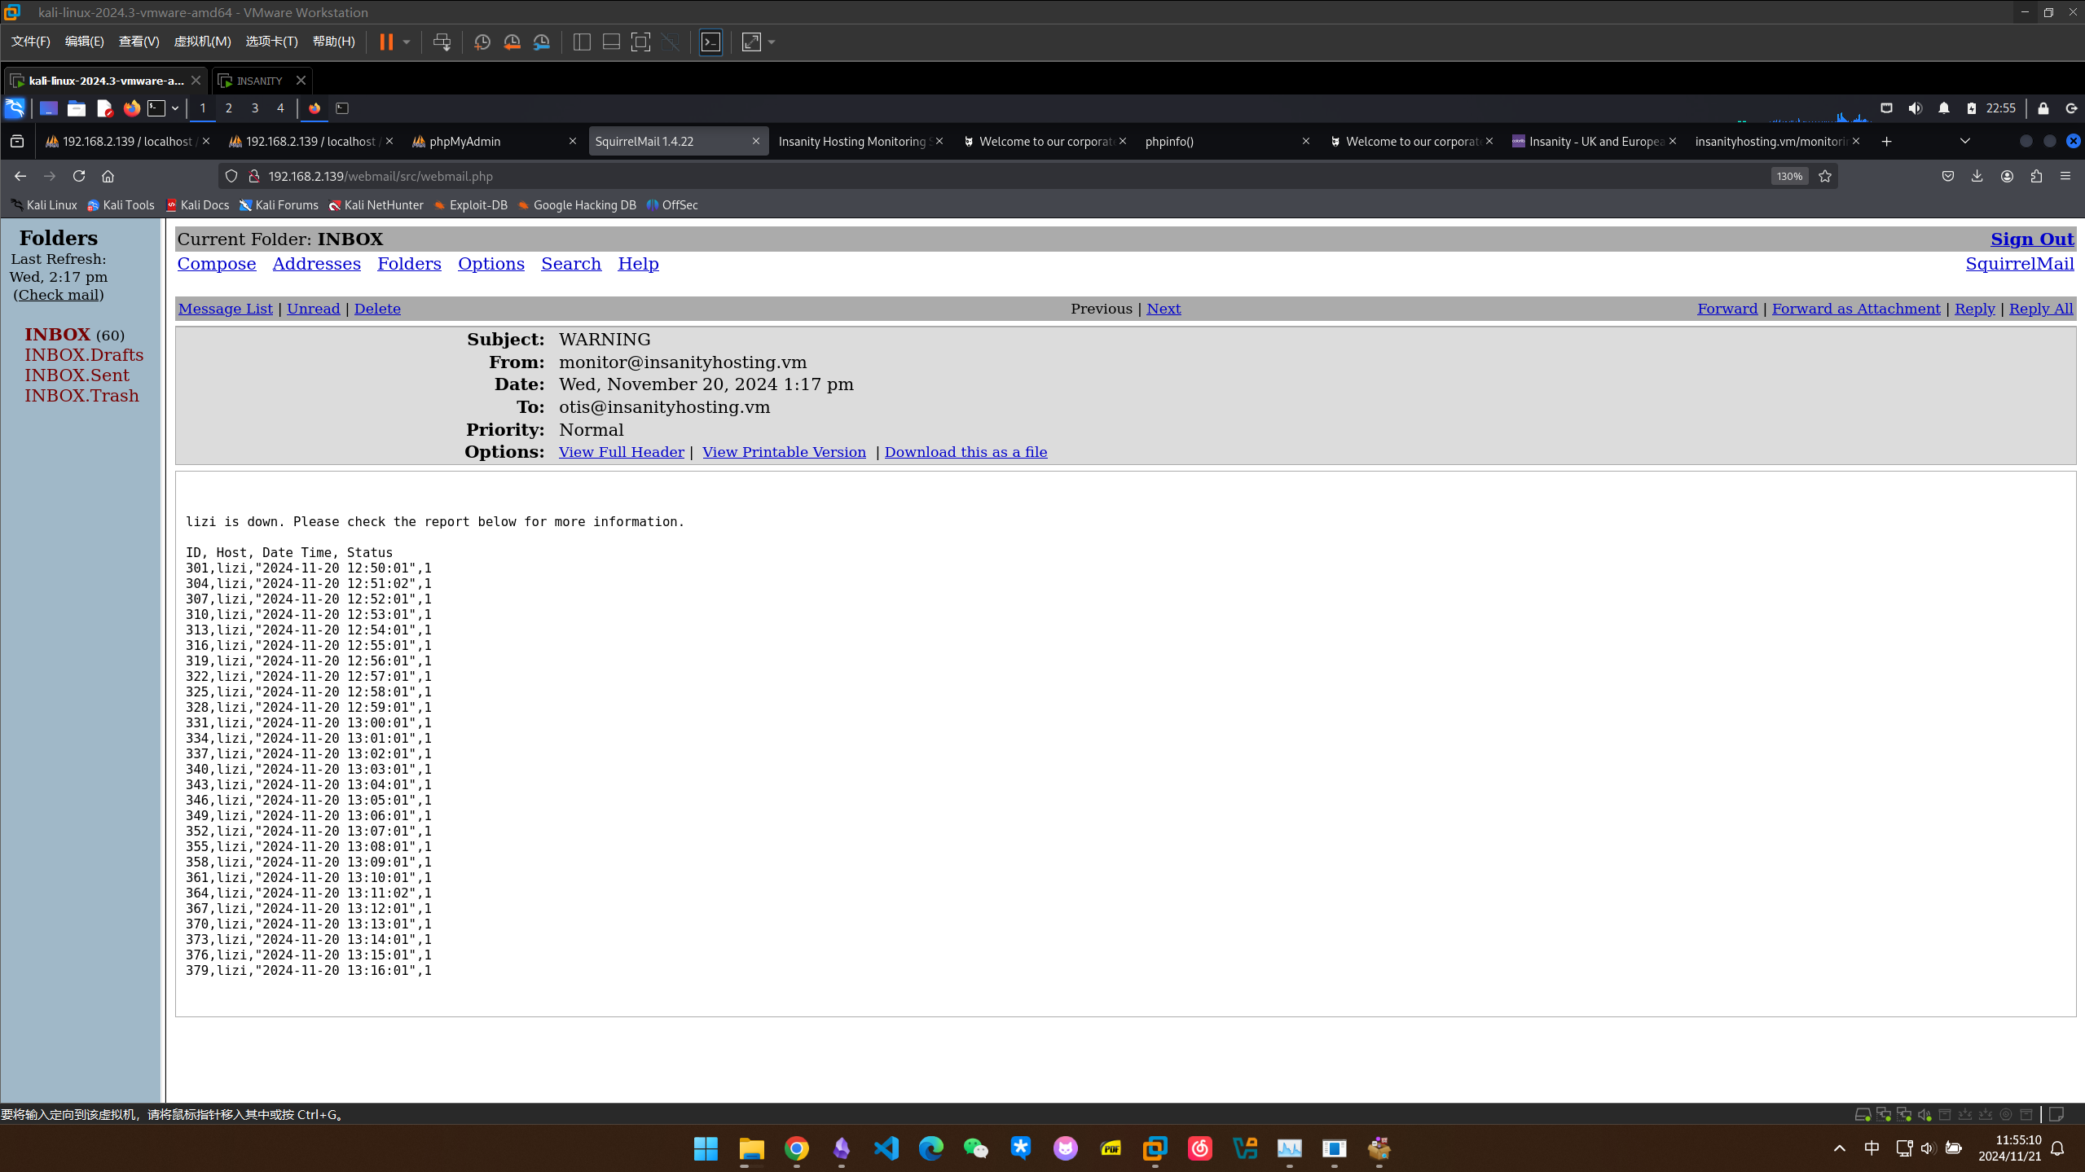Expand VMware power options dropdown arrow
Image resolution: width=2085 pixels, height=1172 pixels.
tap(407, 42)
